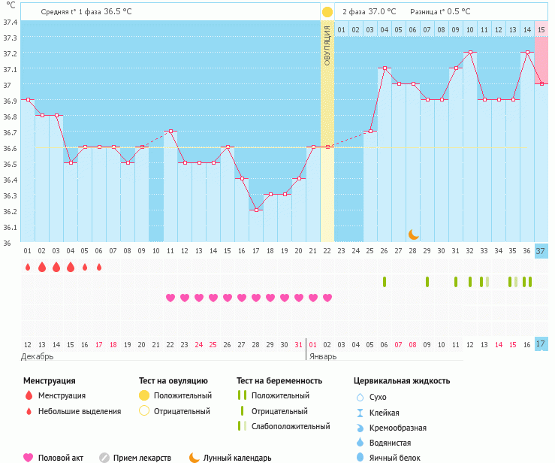Click the Сухо cervical fluid icon
Screen dimensions: 555x463
(x=359, y=397)
